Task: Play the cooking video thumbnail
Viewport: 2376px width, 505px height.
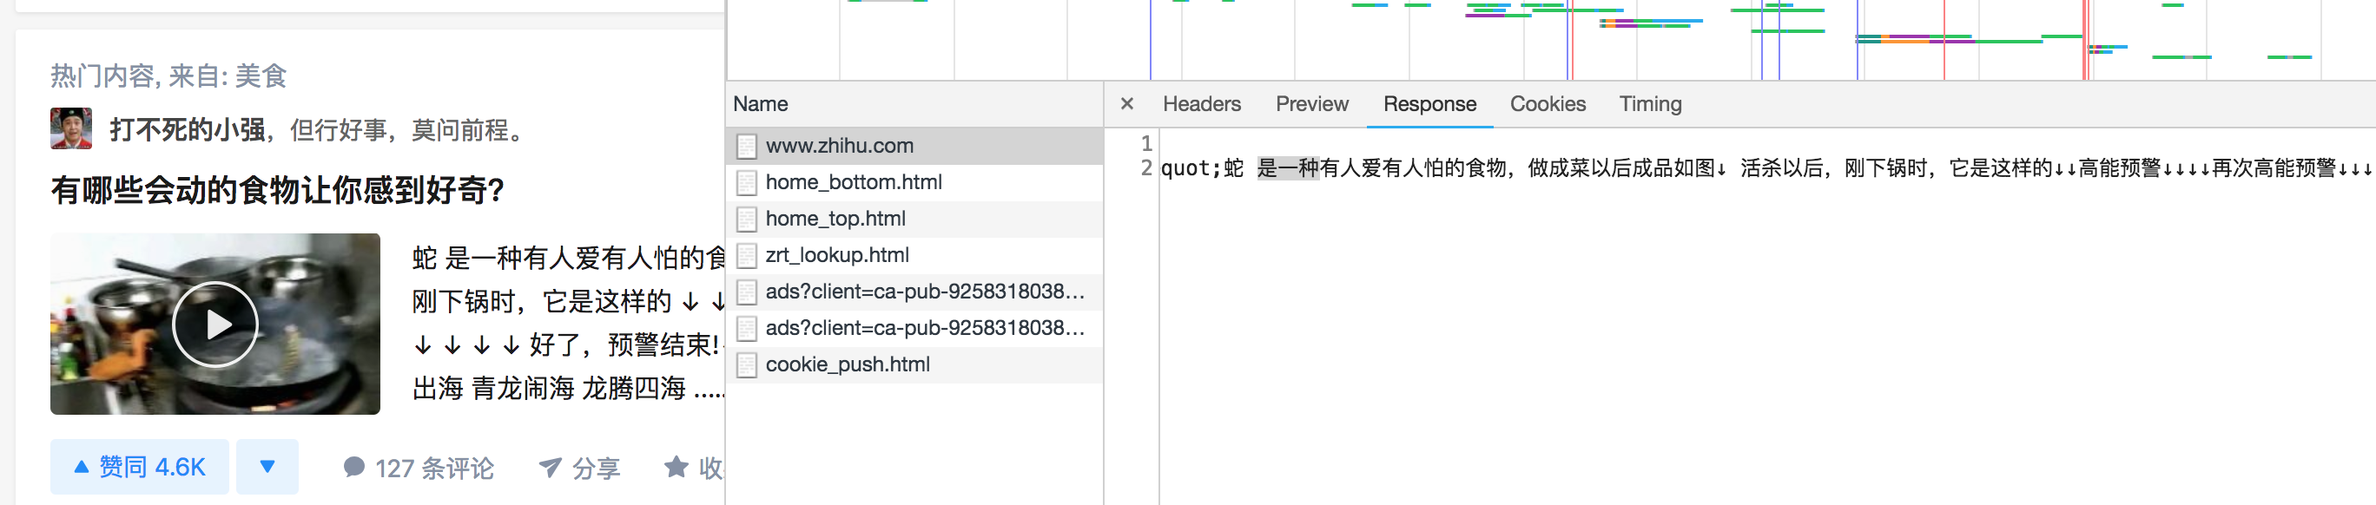Action: coord(214,325)
